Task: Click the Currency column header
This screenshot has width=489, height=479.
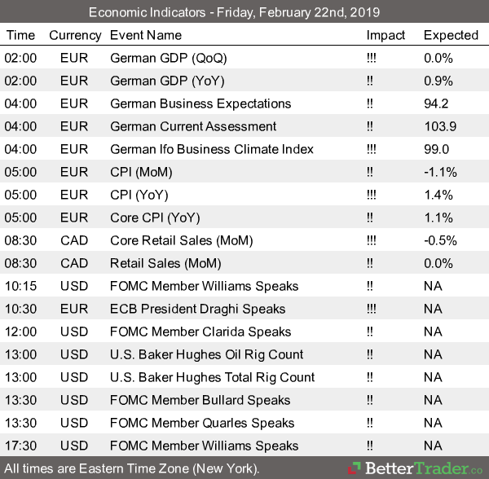Action: point(75,35)
